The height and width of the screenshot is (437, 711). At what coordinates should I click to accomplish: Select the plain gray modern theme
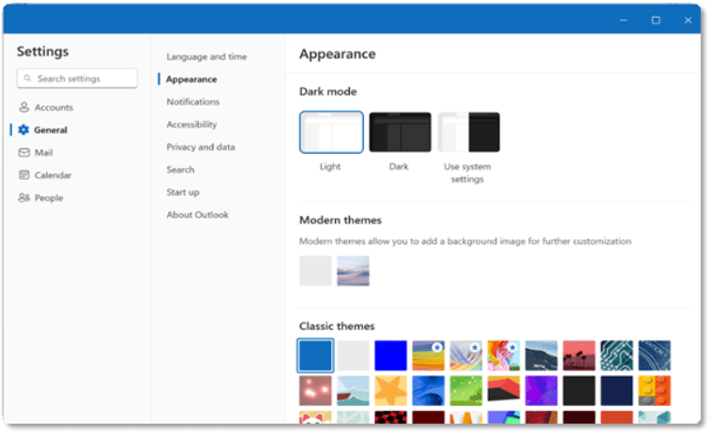(315, 271)
